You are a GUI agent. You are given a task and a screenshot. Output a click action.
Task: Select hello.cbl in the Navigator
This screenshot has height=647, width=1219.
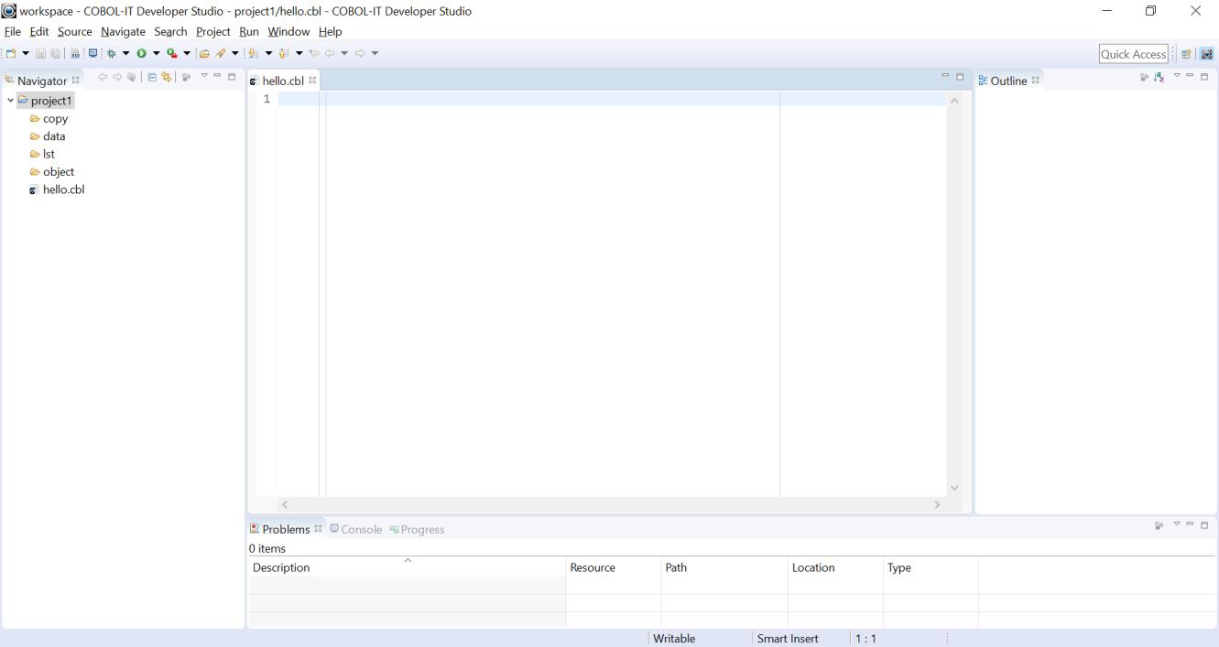pos(65,189)
